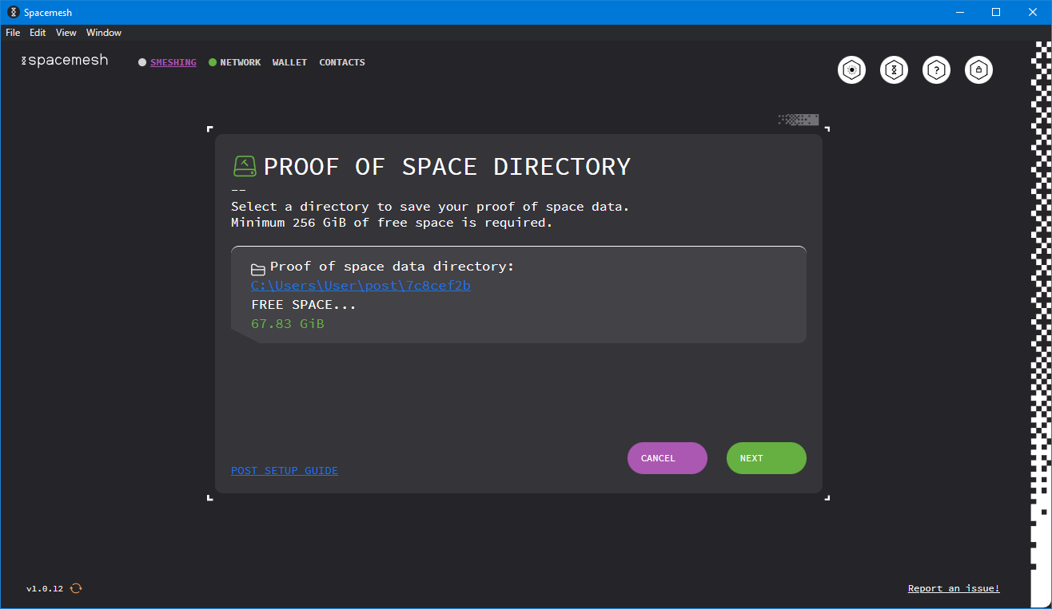
Task: Click the Report an issue link
Action: 954,588
